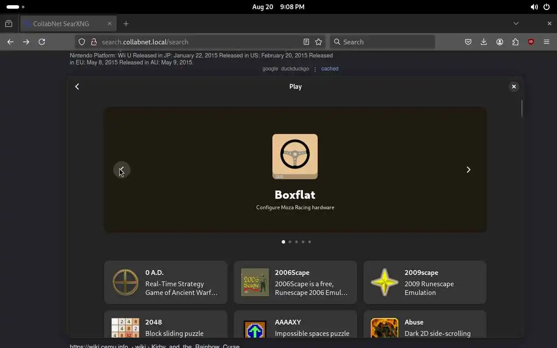
Task: Open the clock and calendar menu
Action: [278, 7]
